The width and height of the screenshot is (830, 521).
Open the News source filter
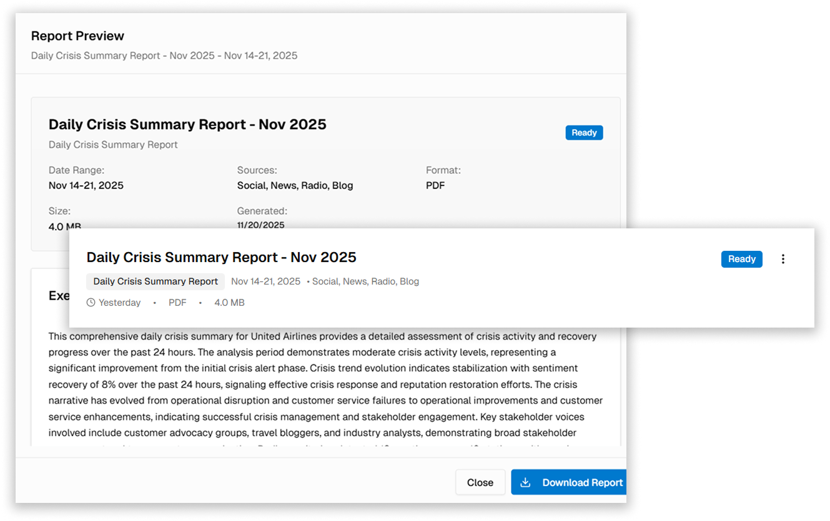click(x=355, y=281)
